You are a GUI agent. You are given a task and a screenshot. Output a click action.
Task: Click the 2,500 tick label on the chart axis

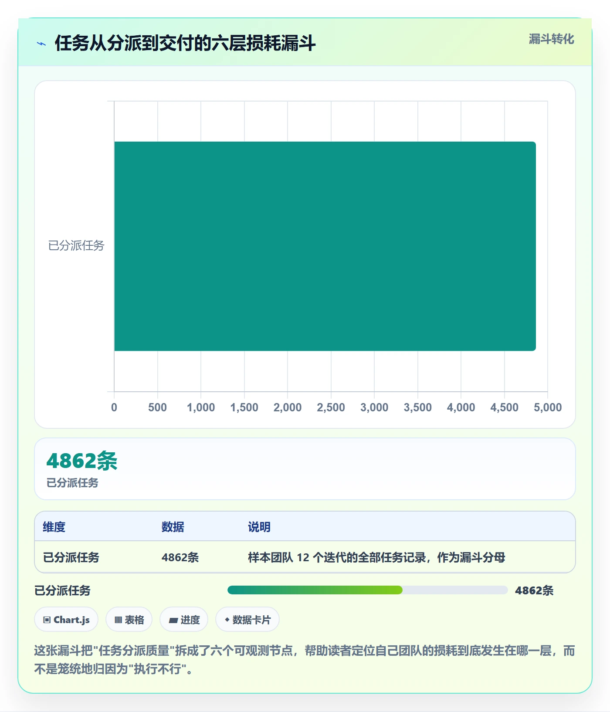[x=331, y=407]
